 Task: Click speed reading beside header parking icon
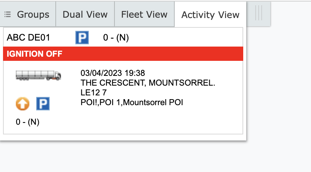click(116, 38)
